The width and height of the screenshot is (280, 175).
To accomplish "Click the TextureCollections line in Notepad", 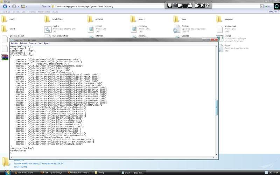I will (22, 55).
